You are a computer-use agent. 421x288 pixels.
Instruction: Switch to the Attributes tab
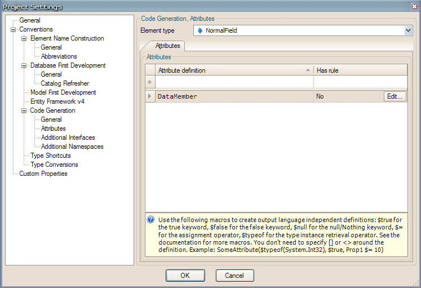pyautogui.click(x=167, y=46)
